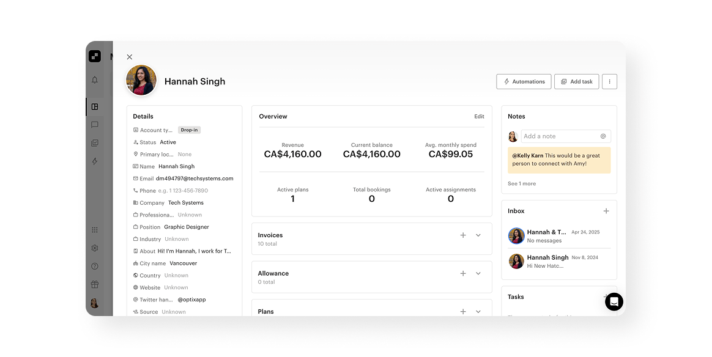This screenshot has width=712, height=357.
Task: Open the Intercom chat launcher bubble
Action: tap(614, 301)
